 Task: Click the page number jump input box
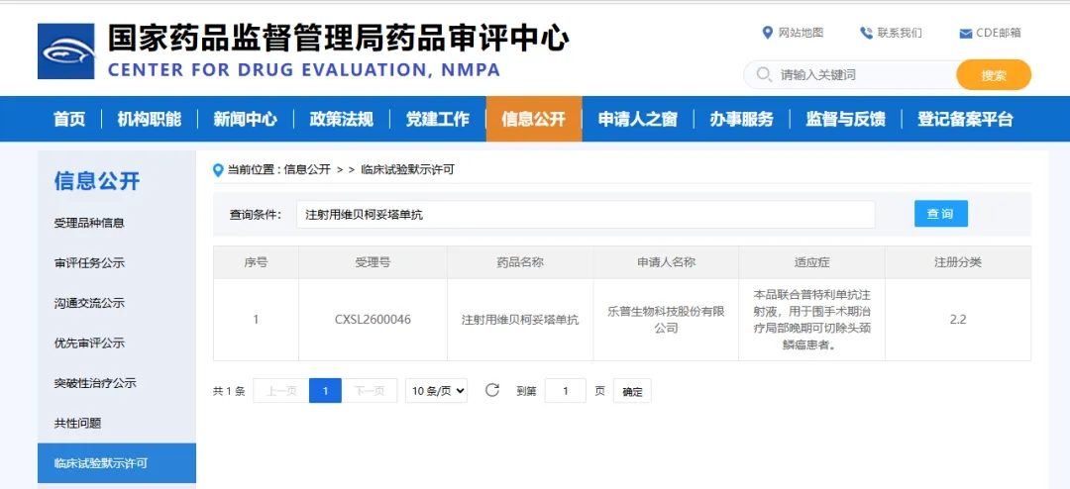pyautogui.click(x=566, y=391)
